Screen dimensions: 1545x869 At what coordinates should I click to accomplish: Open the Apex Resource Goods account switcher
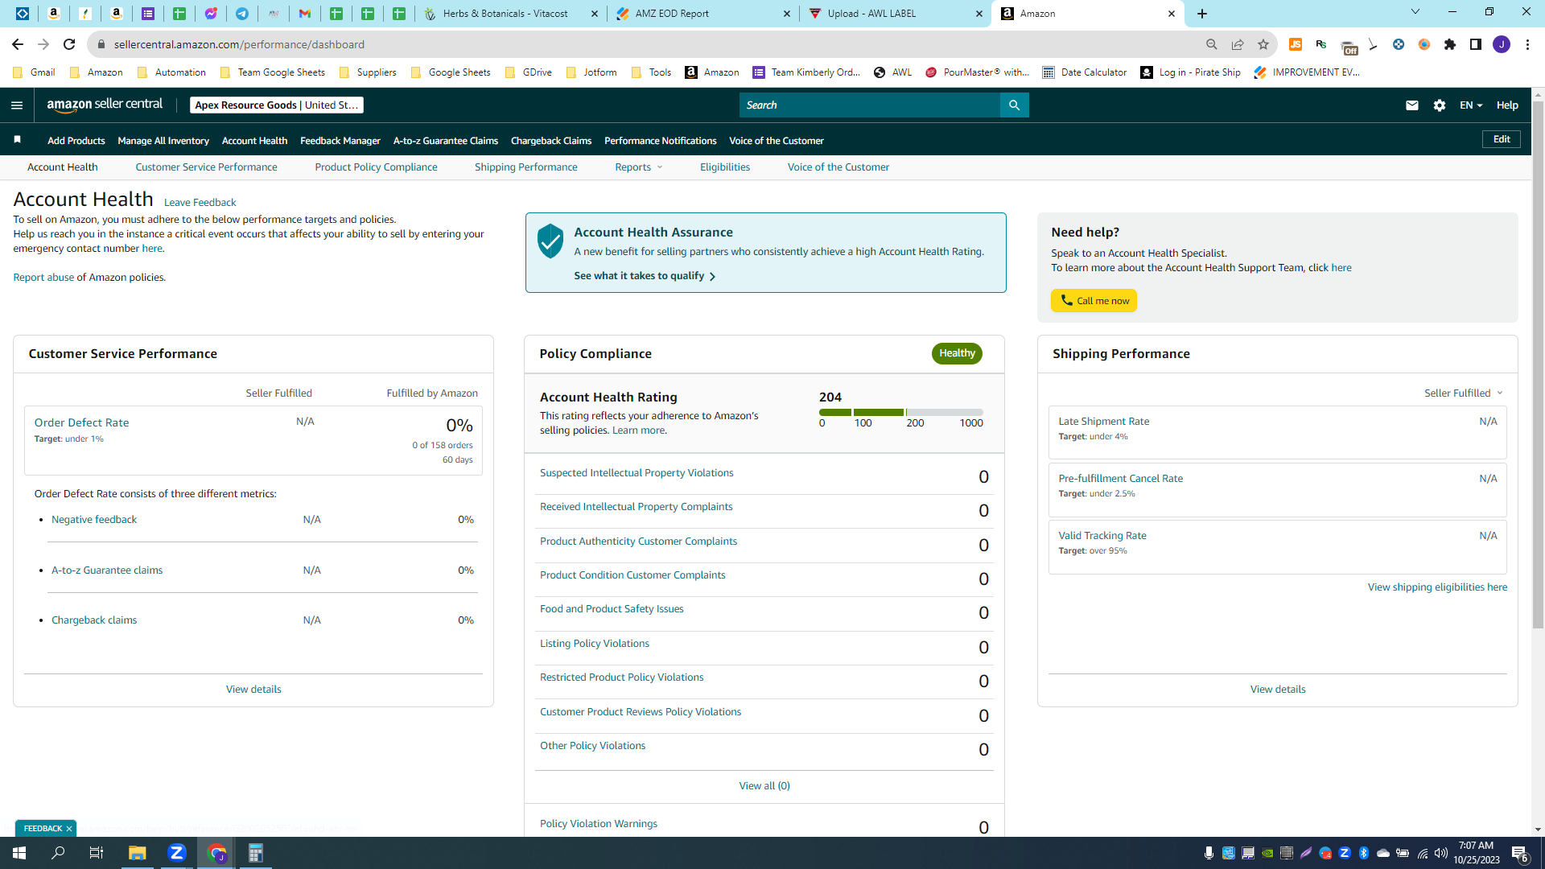[276, 105]
